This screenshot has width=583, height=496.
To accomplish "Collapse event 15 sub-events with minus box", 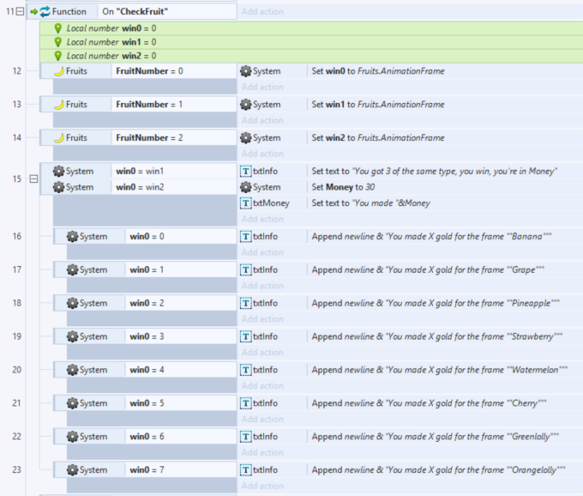I will 33,178.
